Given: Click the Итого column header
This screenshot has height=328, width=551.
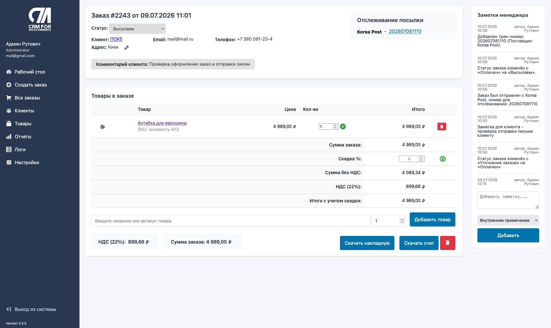Looking at the screenshot, I should pyautogui.click(x=418, y=109).
